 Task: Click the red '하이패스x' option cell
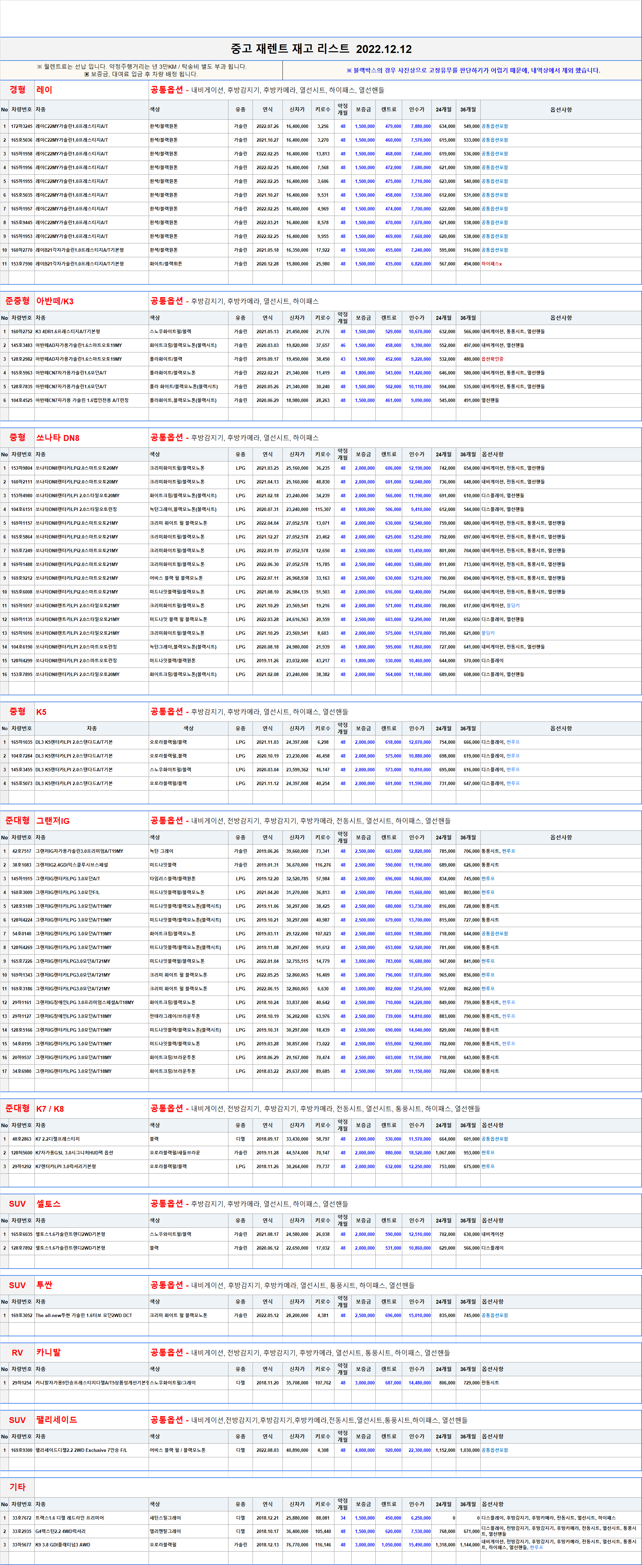coord(491,264)
